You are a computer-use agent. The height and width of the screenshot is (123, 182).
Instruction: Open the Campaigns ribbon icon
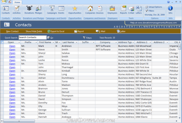pyautogui.click(x=52, y=10)
